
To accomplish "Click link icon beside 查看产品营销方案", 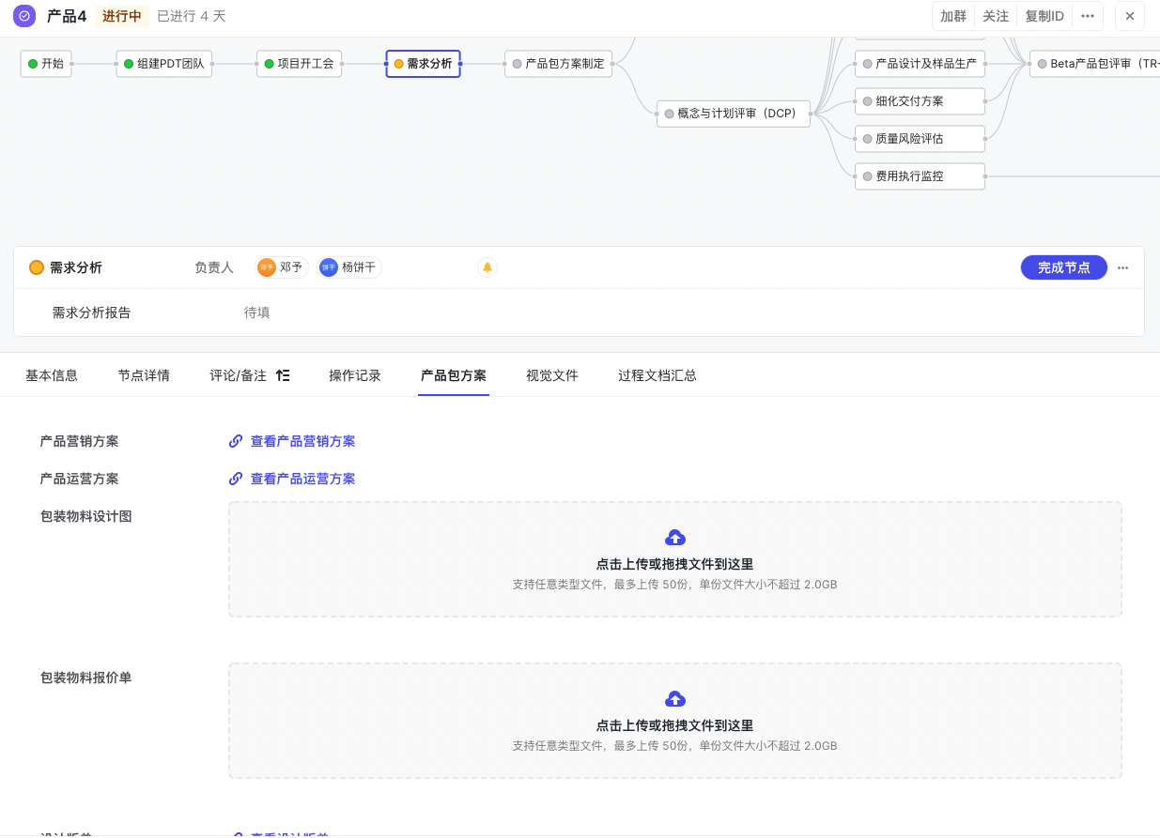I will (236, 441).
